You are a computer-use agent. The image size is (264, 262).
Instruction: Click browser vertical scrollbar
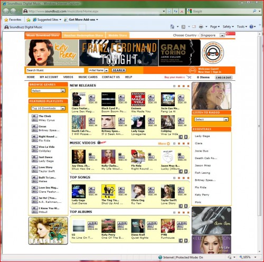pyautogui.click(x=259, y=126)
